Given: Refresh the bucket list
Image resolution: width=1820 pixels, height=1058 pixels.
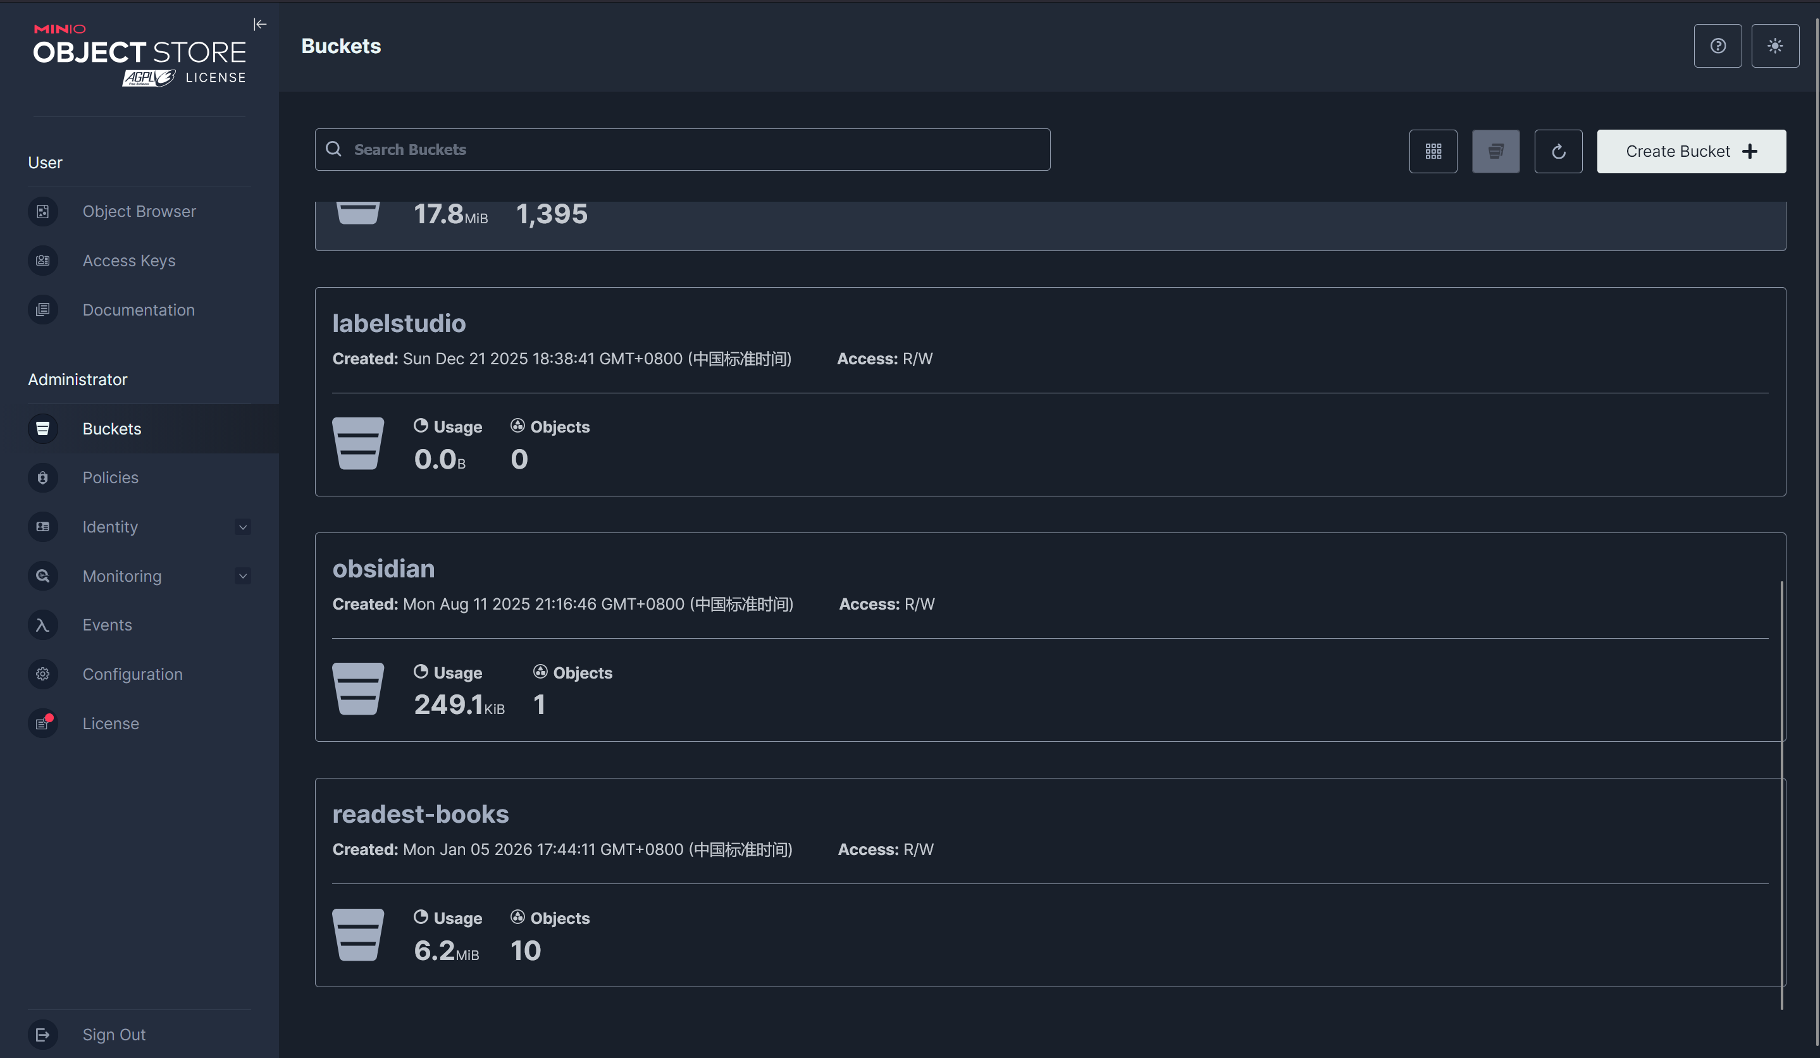Looking at the screenshot, I should point(1558,152).
